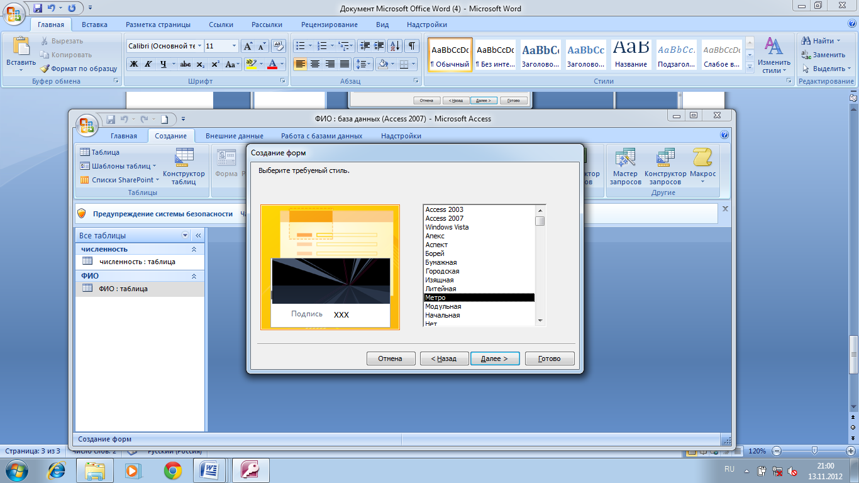Viewport: 859px width, 483px height.
Task: Toggle subscript in Word ribbon
Action: (x=201, y=64)
